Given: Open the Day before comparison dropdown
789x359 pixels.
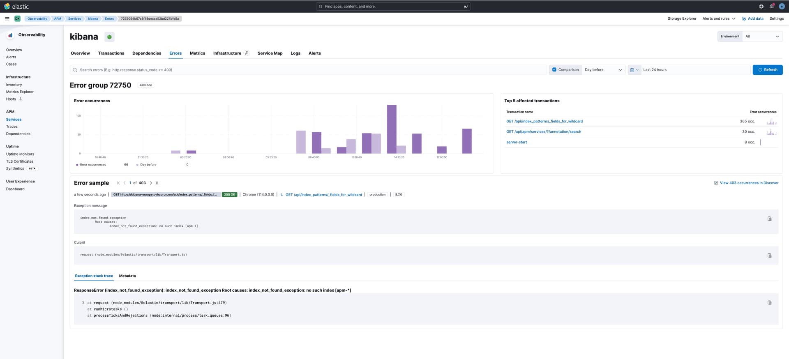Looking at the screenshot, I should coord(603,70).
